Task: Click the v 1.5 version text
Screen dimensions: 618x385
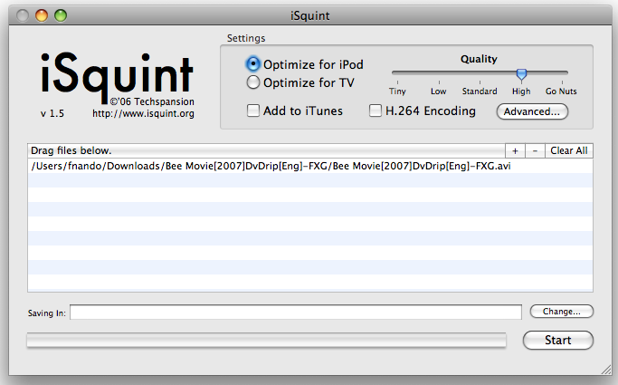Action: tap(52, 113)
